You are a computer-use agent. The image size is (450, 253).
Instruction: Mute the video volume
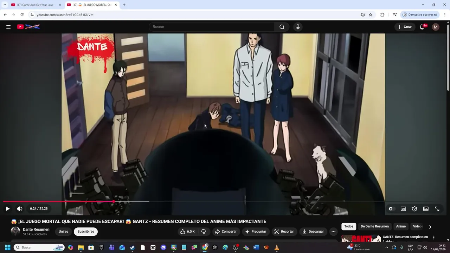[x=20, y=209]
